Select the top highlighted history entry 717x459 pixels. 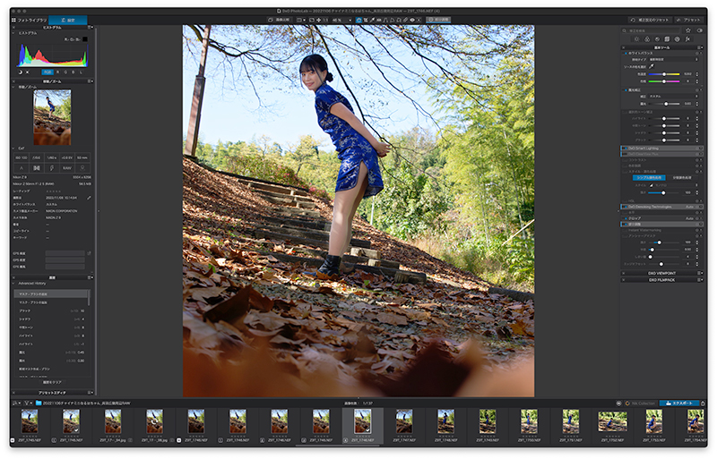click(x=51, y=294)
